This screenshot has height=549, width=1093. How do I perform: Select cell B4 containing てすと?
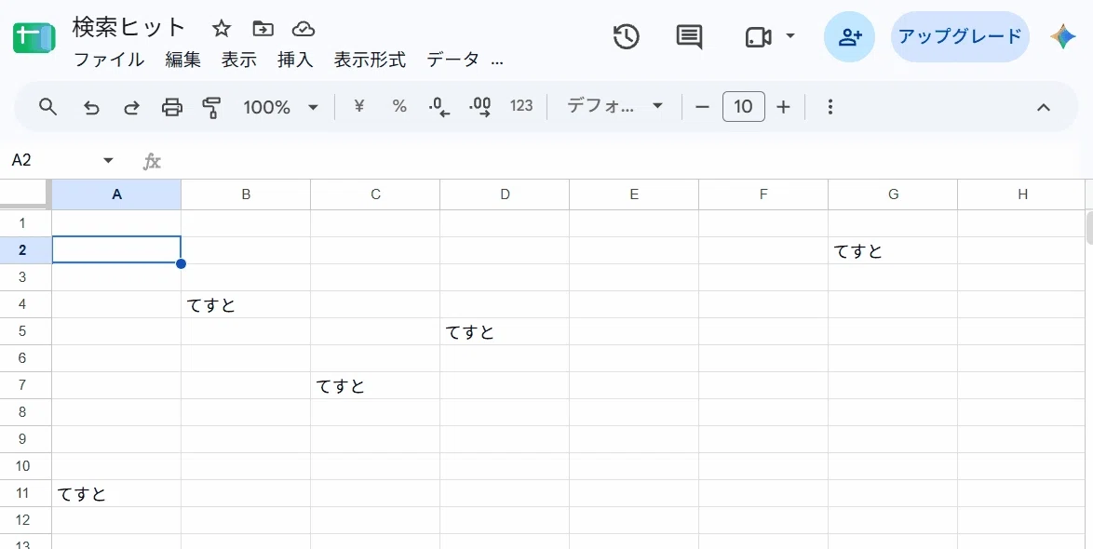tap(246, 304)
